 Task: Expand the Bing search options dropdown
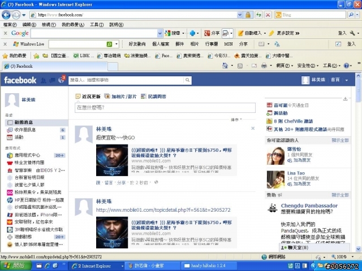(357, 15)
